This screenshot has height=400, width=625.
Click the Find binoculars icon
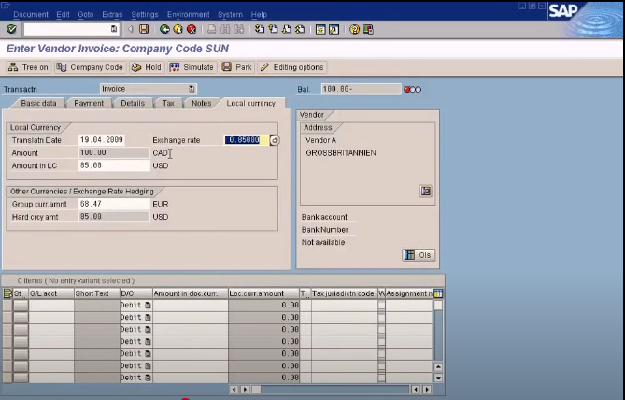click(x=225, y=29)
